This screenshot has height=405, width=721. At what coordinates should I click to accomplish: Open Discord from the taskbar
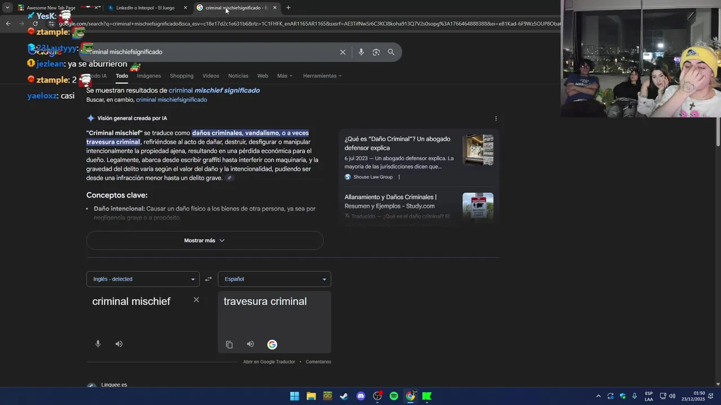pyautogui.click(x=361, y=396)
